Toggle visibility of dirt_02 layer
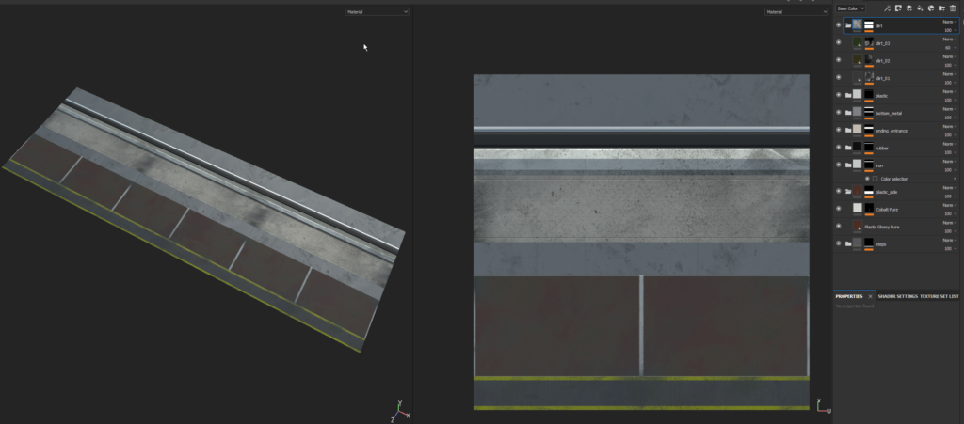The image size is (964, 424). [x=838, y=60]
